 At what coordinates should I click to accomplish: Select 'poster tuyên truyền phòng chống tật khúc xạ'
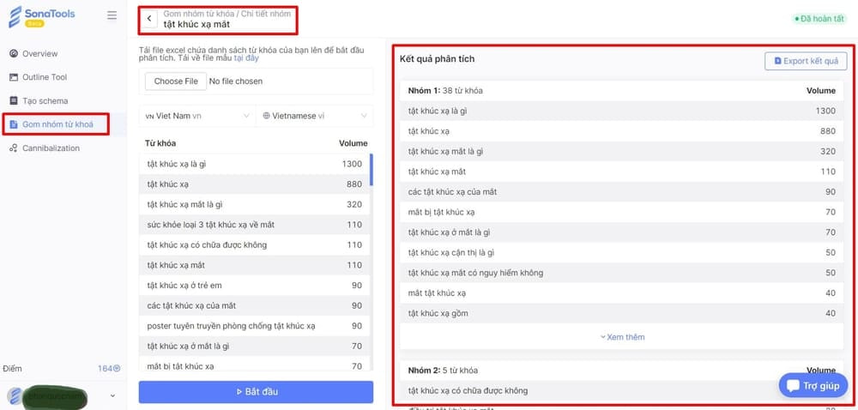(255, 326)
